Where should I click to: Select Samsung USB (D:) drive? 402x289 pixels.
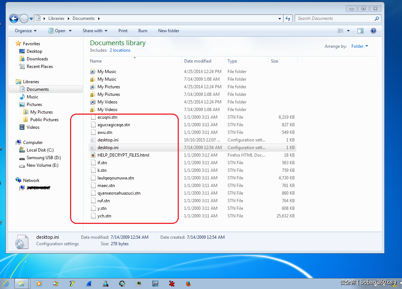coord(44,158)
